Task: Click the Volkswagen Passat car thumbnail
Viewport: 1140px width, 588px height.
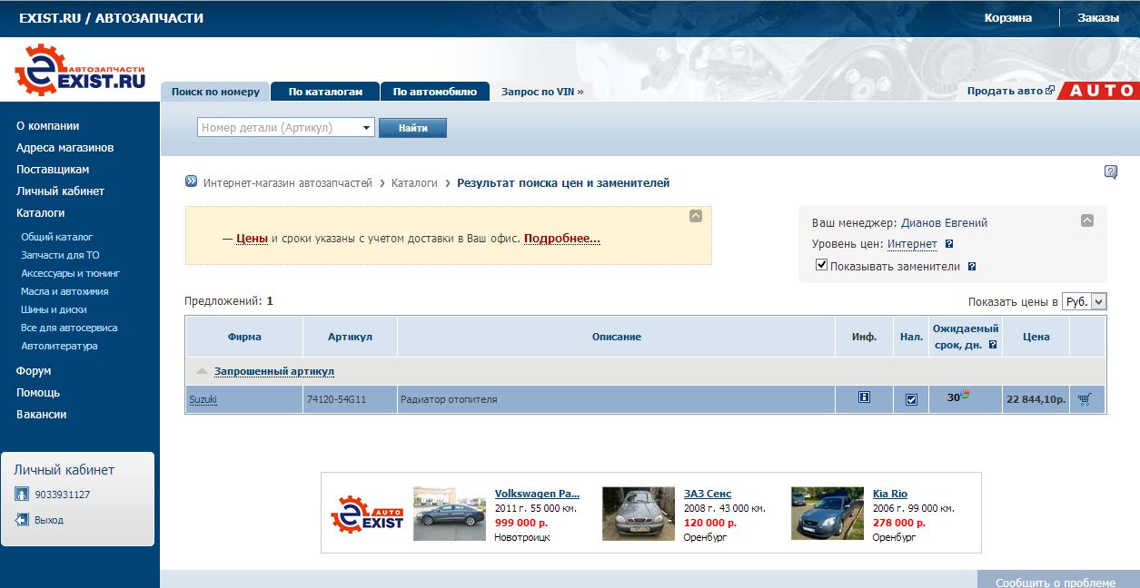Action: coord(449,514)
